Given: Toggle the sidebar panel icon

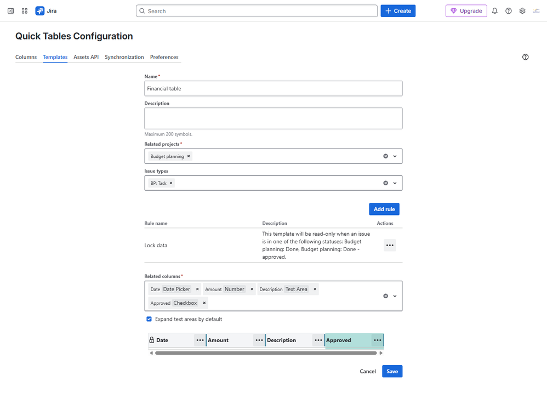Looking at the screenshot, I should (x=11, y=11).
